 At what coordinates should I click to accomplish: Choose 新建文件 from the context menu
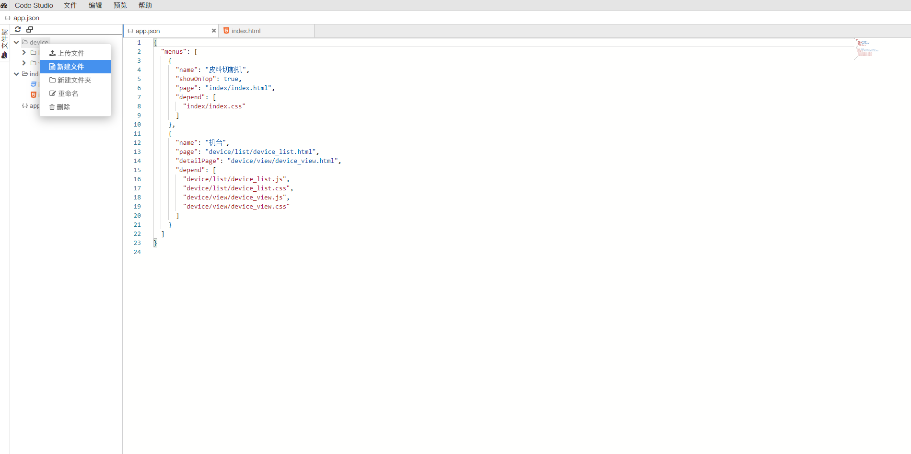(70, 67)
